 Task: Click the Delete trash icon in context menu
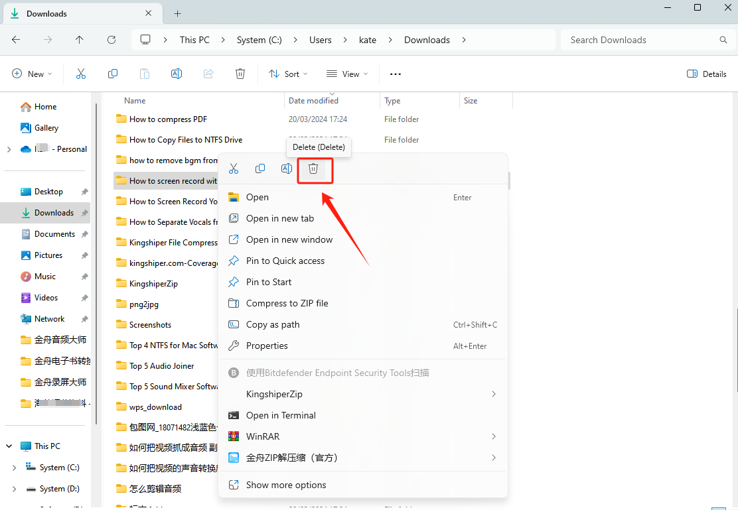313,169
